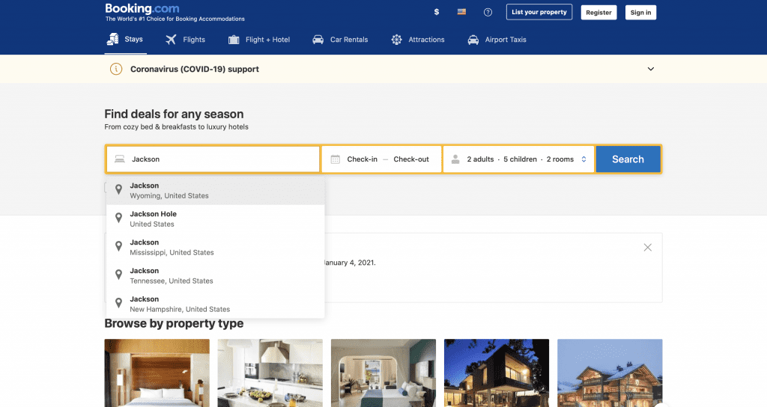Open the currency selector dollar icon
The width and height of the screenshot is (767, 407).
point(437,12)
